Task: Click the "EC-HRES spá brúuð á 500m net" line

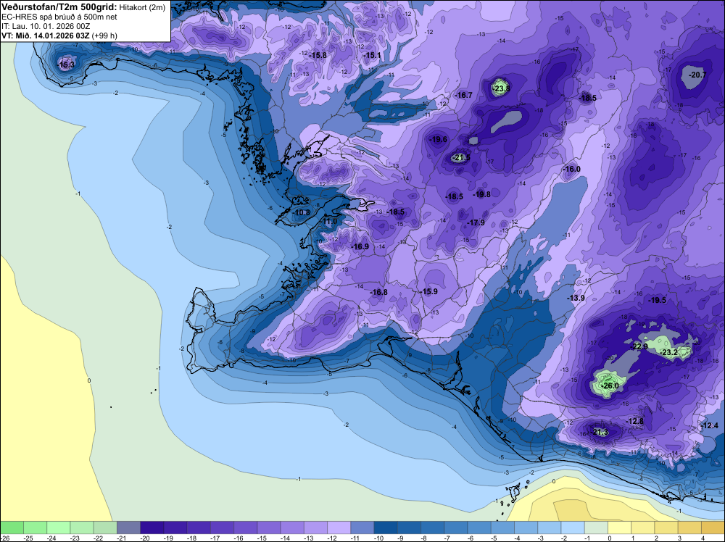Action: point(59,17)
